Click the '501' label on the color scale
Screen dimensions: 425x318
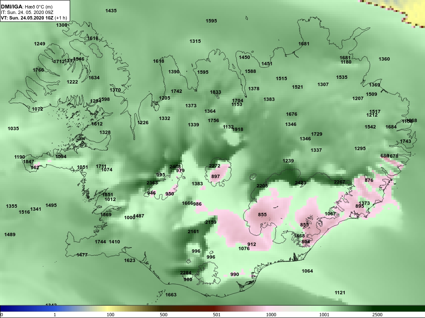pyautogui.click(x=217, y=315)
